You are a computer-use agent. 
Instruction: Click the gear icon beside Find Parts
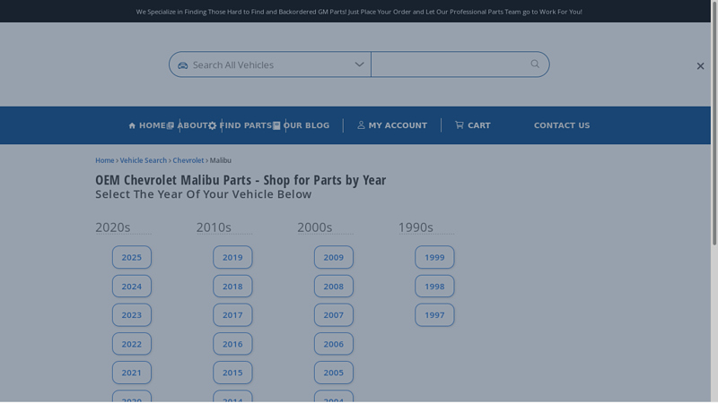[213, 125]
